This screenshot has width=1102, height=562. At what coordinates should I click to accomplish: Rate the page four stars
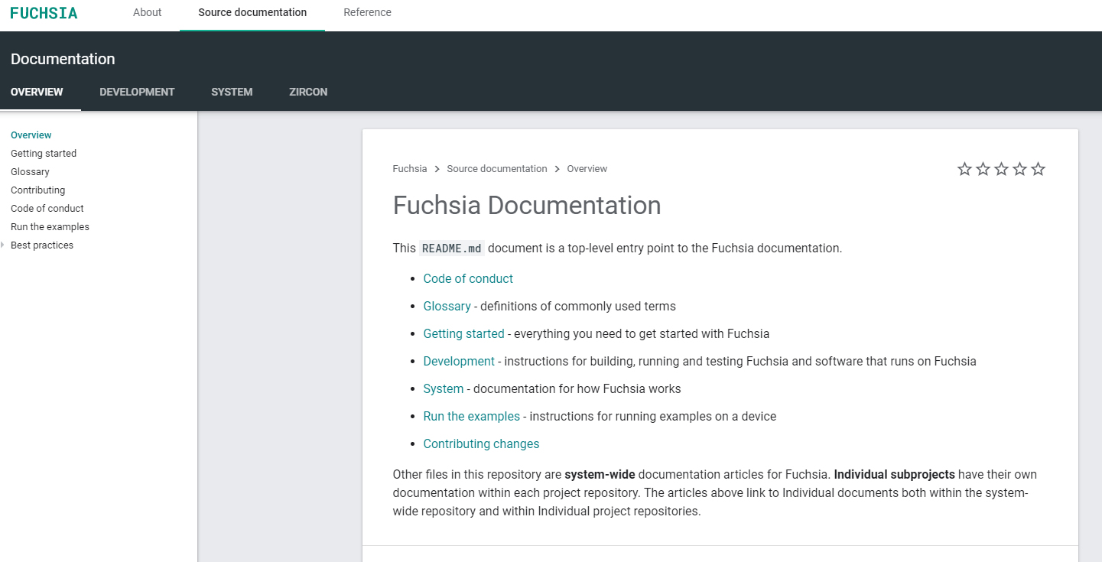click(1019, 169)
